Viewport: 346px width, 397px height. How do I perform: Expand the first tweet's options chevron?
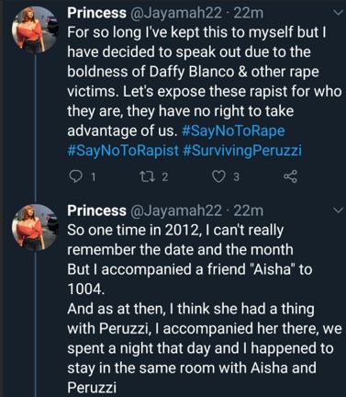tap(338, 13)
